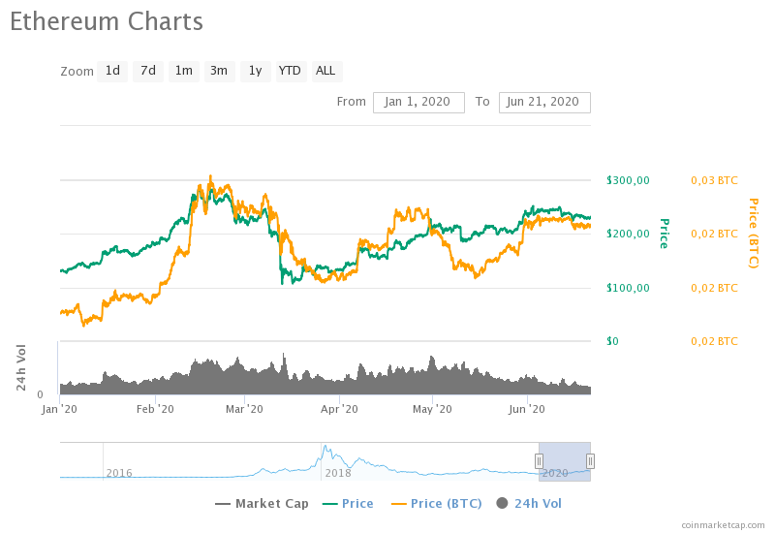Click the Ethereum Charts heading

click(x=107, y=21)
